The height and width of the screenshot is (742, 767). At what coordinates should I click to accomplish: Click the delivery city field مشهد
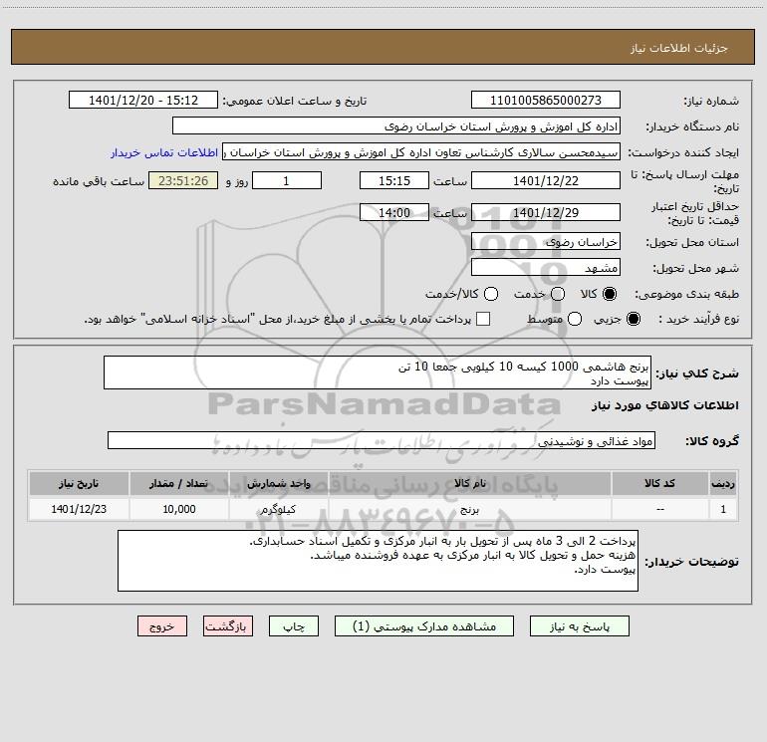point(546,267)
